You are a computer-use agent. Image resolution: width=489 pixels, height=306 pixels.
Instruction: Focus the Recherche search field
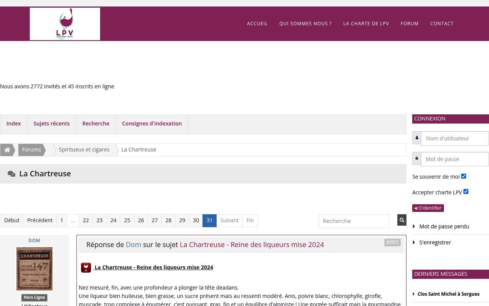point(354,221)
